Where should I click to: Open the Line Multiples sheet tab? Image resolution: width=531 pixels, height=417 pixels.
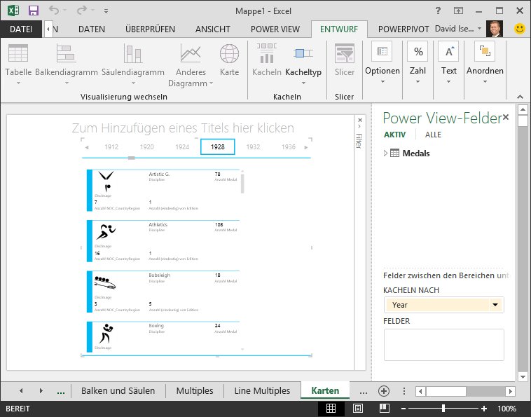[262, 390]
